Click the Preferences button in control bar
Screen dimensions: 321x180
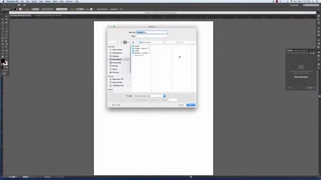coord(114,9)
